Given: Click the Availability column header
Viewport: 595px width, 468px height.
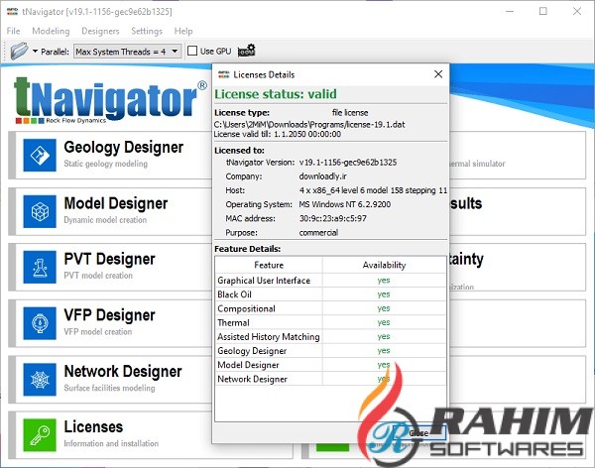Looking at the screenshot, I should point(384,265).
